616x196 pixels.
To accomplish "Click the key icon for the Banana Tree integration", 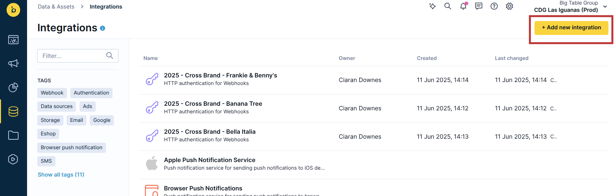I will [x=152, y=107].
